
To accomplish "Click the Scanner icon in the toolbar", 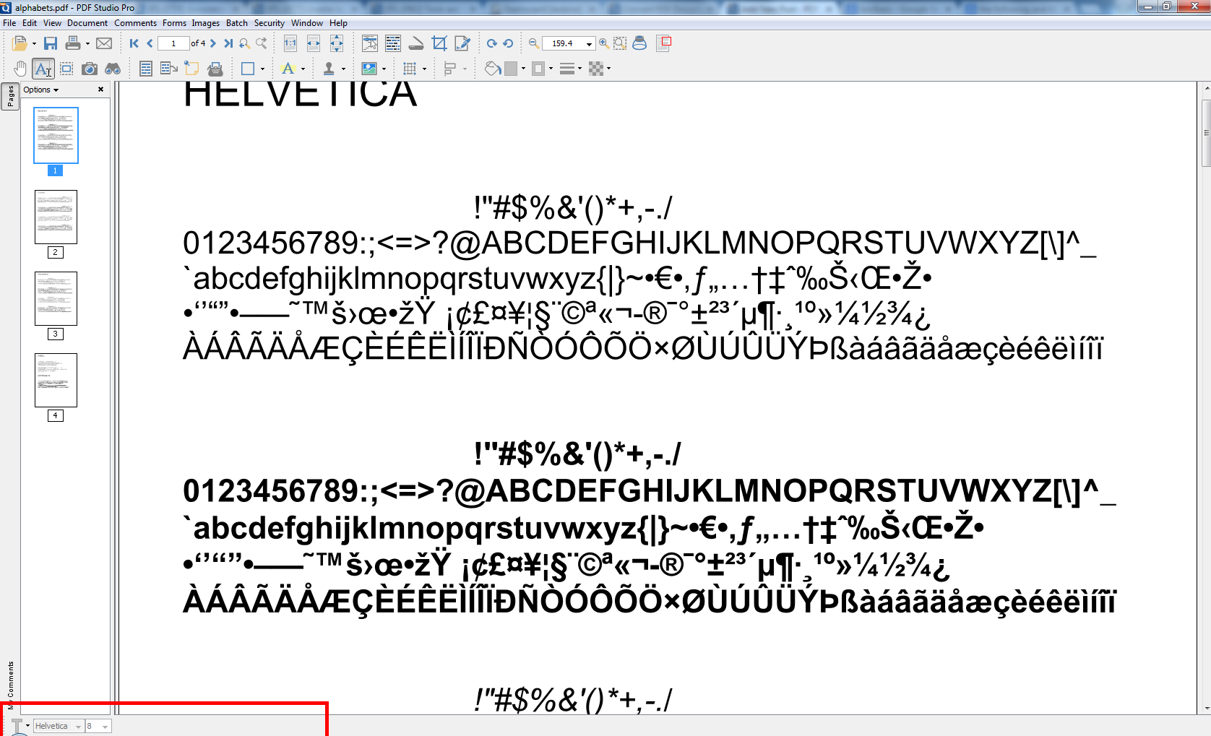I will coord(416,43).
